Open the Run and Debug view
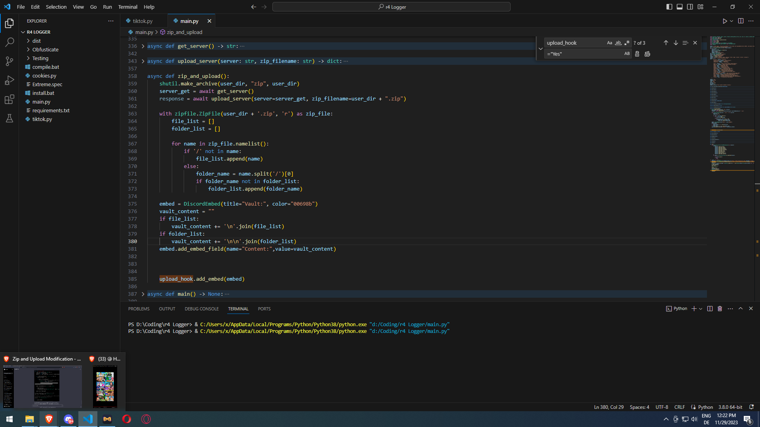Screen dimensions: 760x427 9,80
